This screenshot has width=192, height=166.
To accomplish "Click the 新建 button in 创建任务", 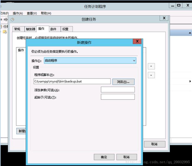I will [x=21, y=131].
